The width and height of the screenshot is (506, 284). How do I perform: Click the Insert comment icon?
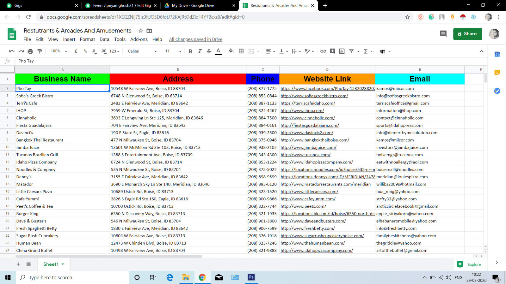coord(332,51)
